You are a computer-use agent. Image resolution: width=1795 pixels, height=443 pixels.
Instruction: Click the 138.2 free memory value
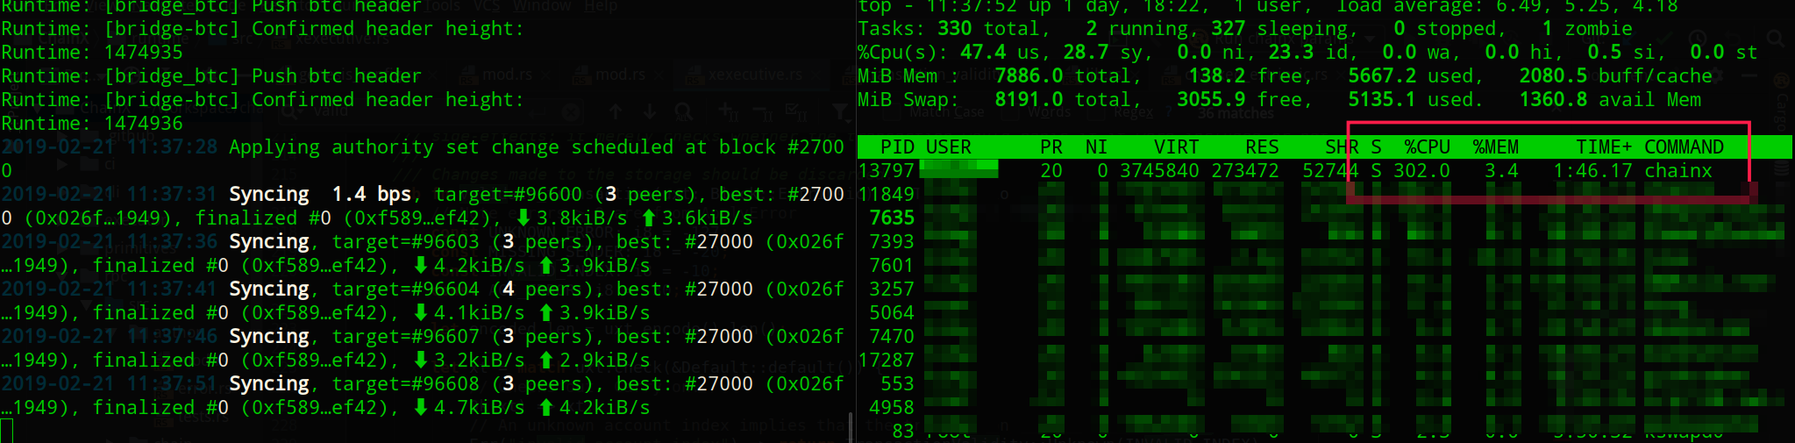tap(1216, 76)
